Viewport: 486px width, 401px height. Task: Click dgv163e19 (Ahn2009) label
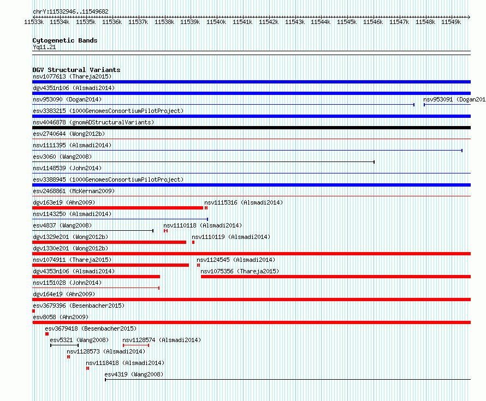tap(64, 202)
